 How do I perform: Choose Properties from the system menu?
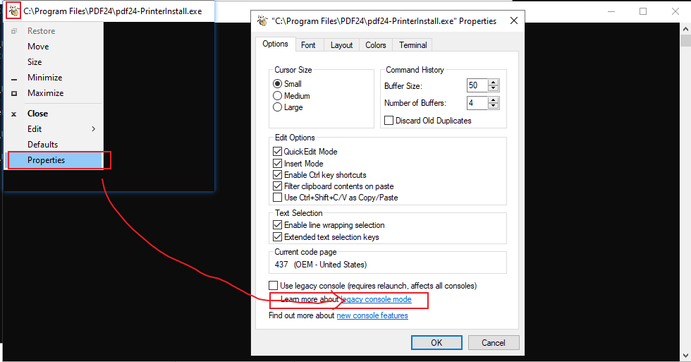tap(46, 160)
